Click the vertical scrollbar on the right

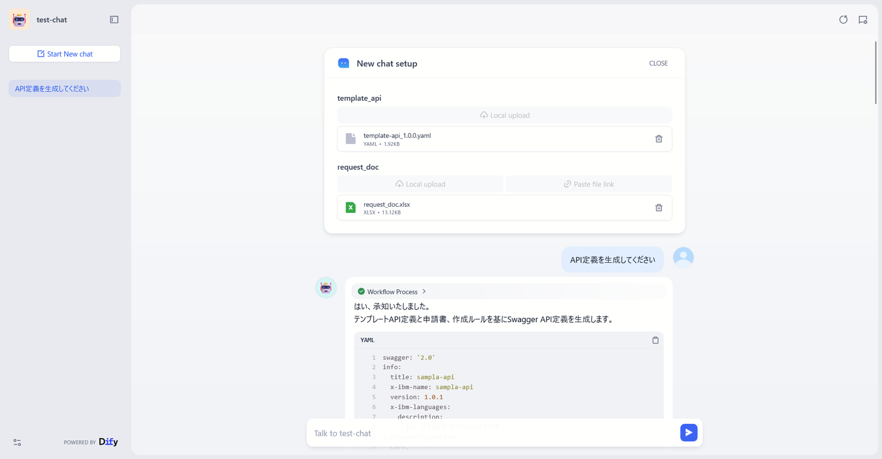pyautogui.click(x=876, y=73)
